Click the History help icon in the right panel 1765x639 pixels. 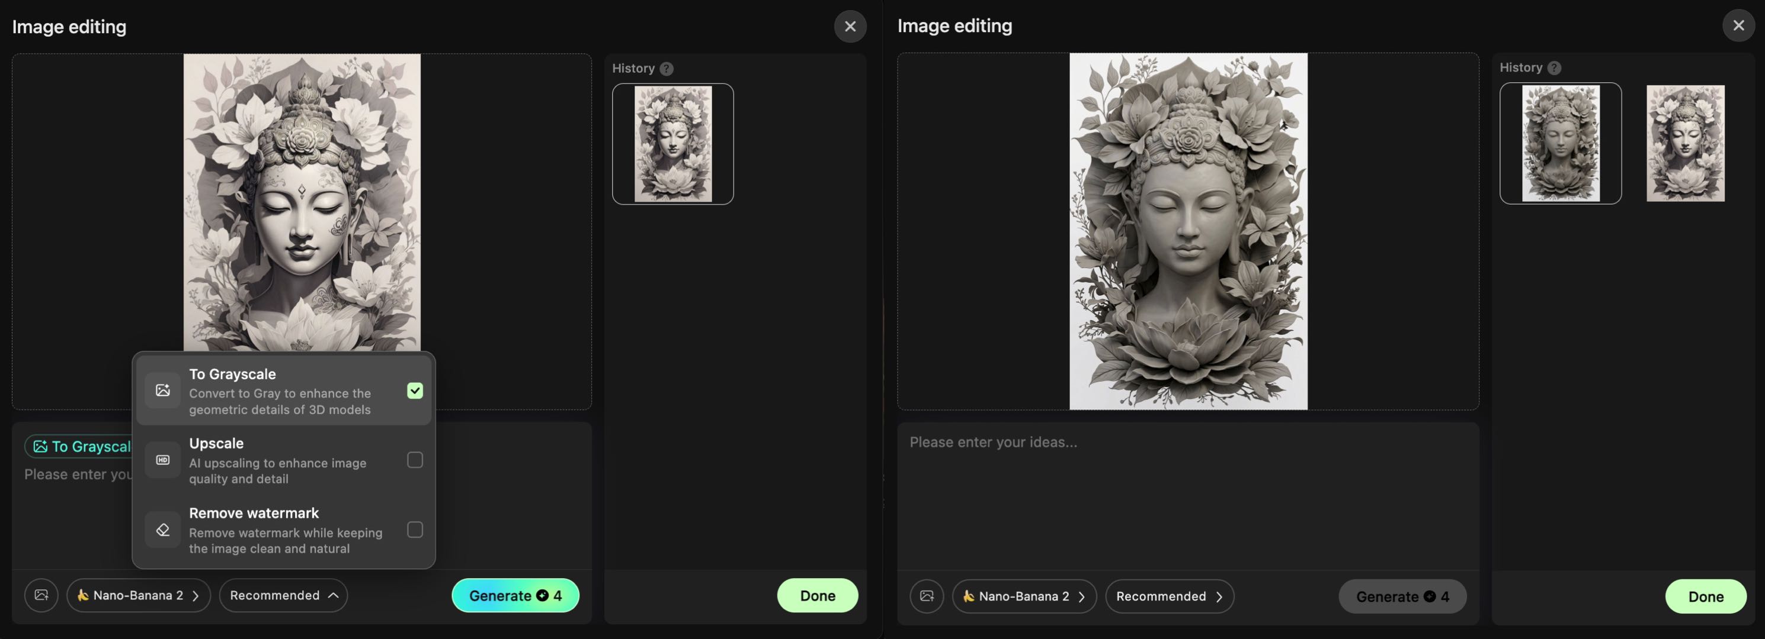coord(1554,67)
